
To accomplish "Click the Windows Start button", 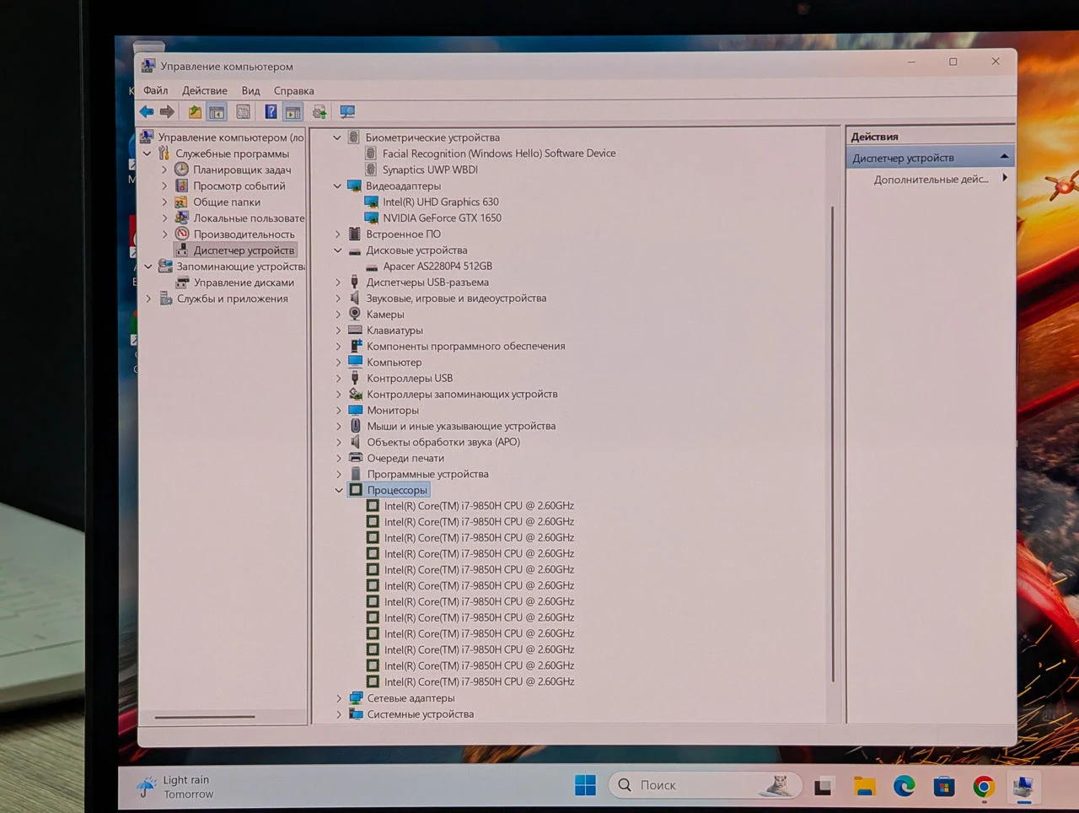I will [x=585, y=785].
